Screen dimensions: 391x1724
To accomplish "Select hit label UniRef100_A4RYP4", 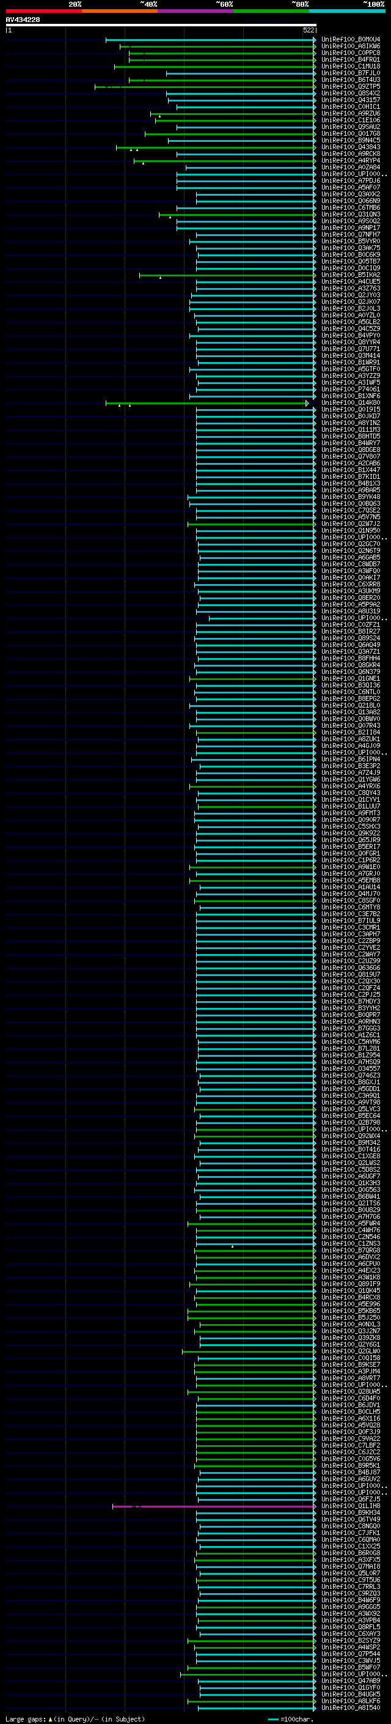I will (x=351, y=161).
